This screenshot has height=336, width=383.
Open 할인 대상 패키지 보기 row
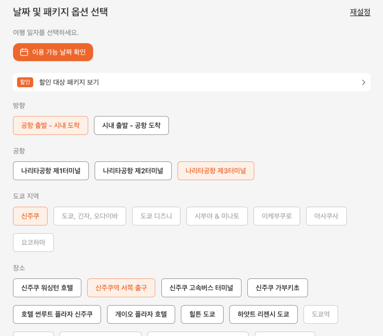pyautogui.click(x=192, y=82)
